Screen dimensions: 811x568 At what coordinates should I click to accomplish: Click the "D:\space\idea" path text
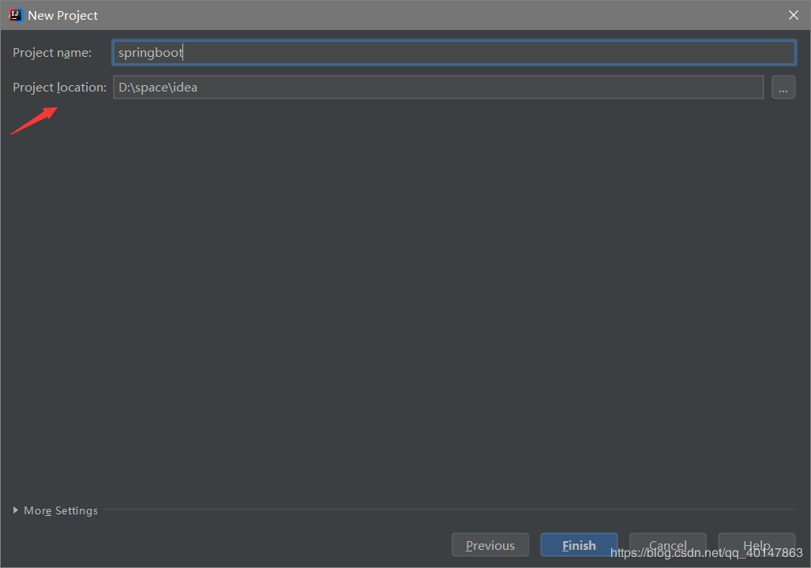158,88
